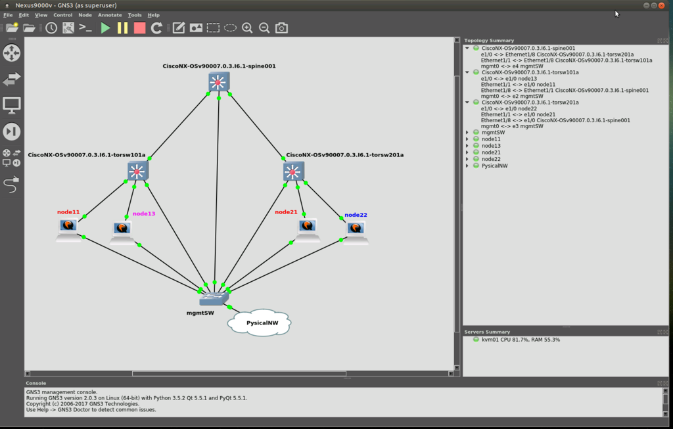Expand node21 in Topology Summary
This screenshot has height=429, width=673.
467,152
